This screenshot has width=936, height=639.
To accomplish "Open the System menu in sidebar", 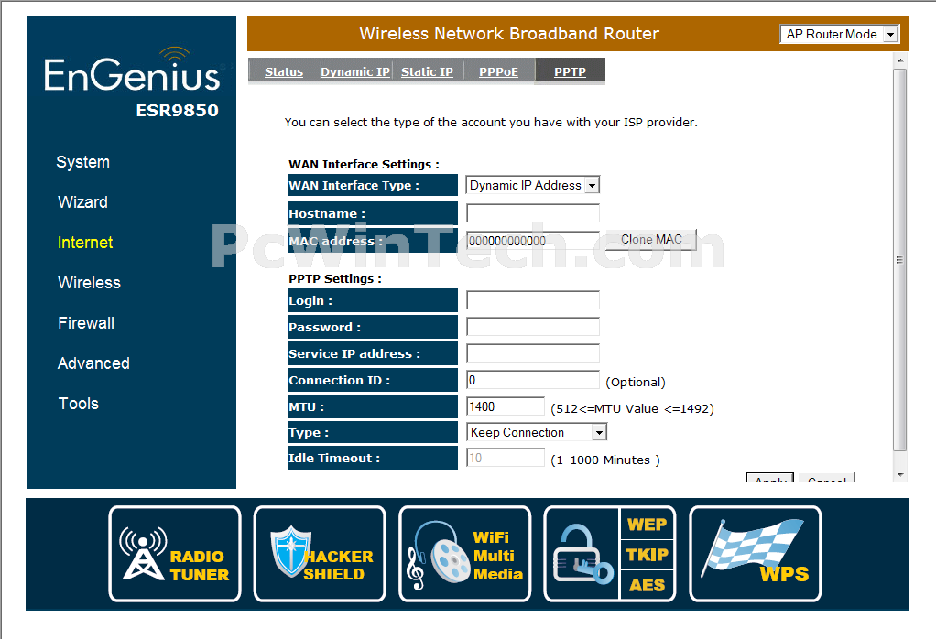I will pyautogui.click(x=83, y=162).
